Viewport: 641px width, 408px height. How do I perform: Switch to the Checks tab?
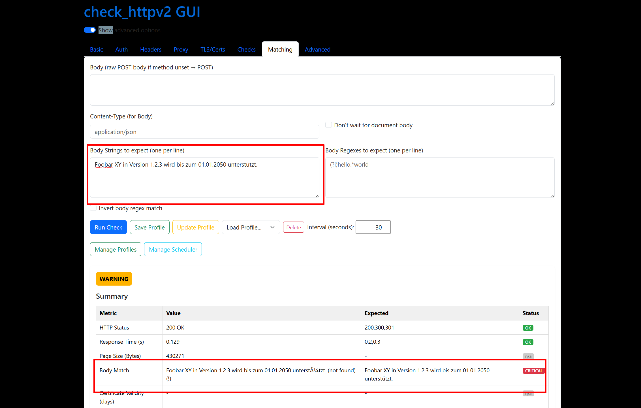click(x=246, y=50)
